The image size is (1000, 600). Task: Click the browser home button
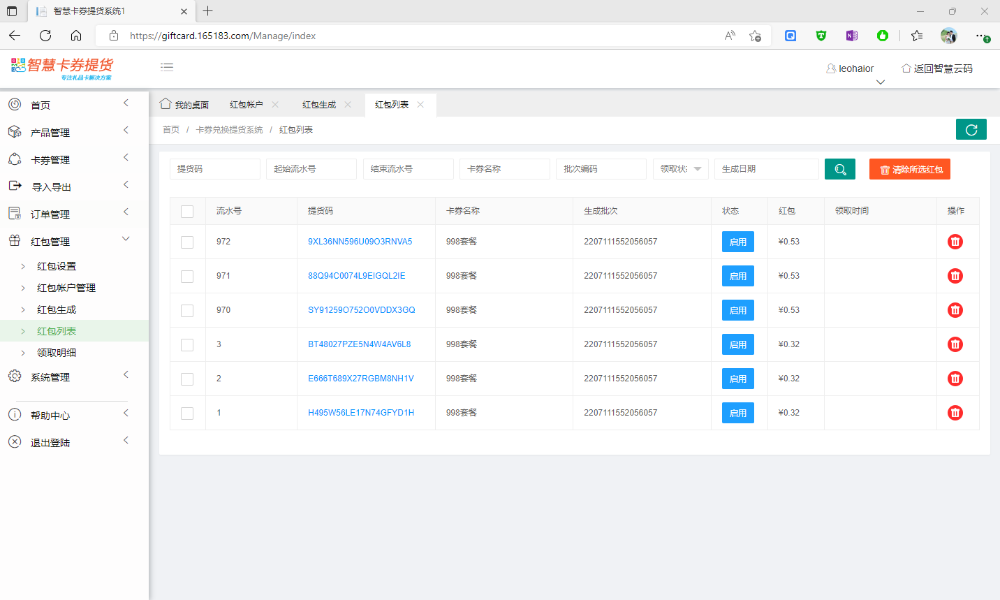76,36
